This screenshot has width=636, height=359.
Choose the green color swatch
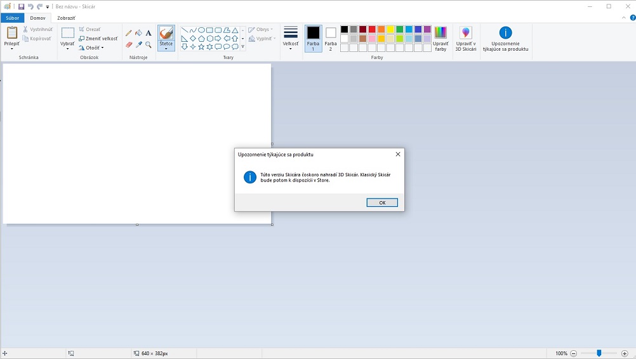pyautogui.click(x=399, y=29)
